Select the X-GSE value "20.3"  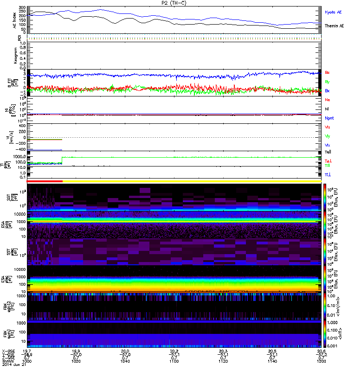point(223,351)
